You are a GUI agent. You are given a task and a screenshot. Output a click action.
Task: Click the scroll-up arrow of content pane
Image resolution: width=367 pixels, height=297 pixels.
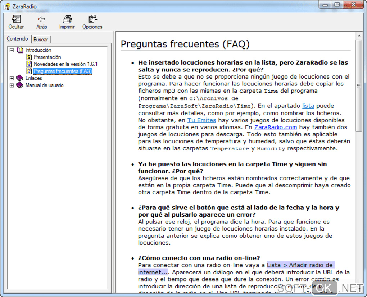click(x=358, y=35)
